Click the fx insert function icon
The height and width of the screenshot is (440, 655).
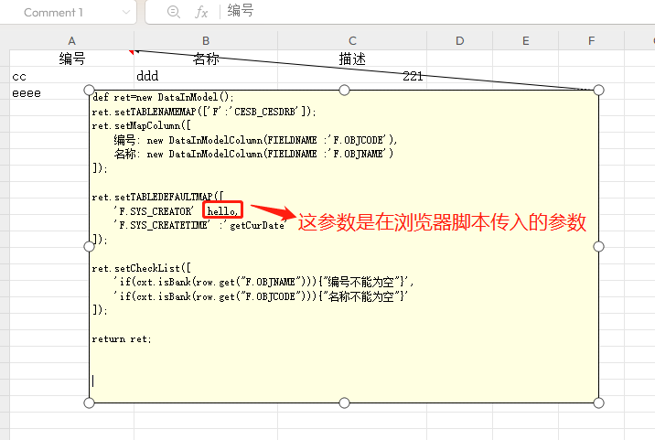pos(201,13)
